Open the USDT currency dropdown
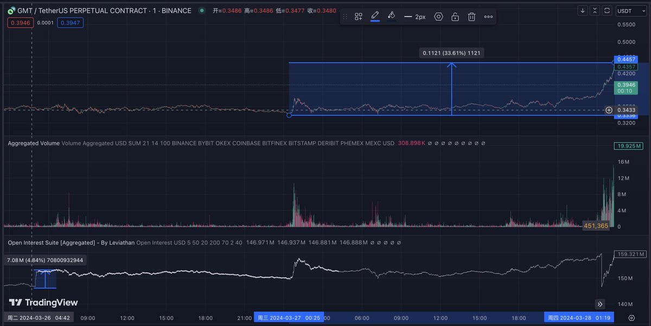Viewport: 651px width, 326px height. pos(631,11)
